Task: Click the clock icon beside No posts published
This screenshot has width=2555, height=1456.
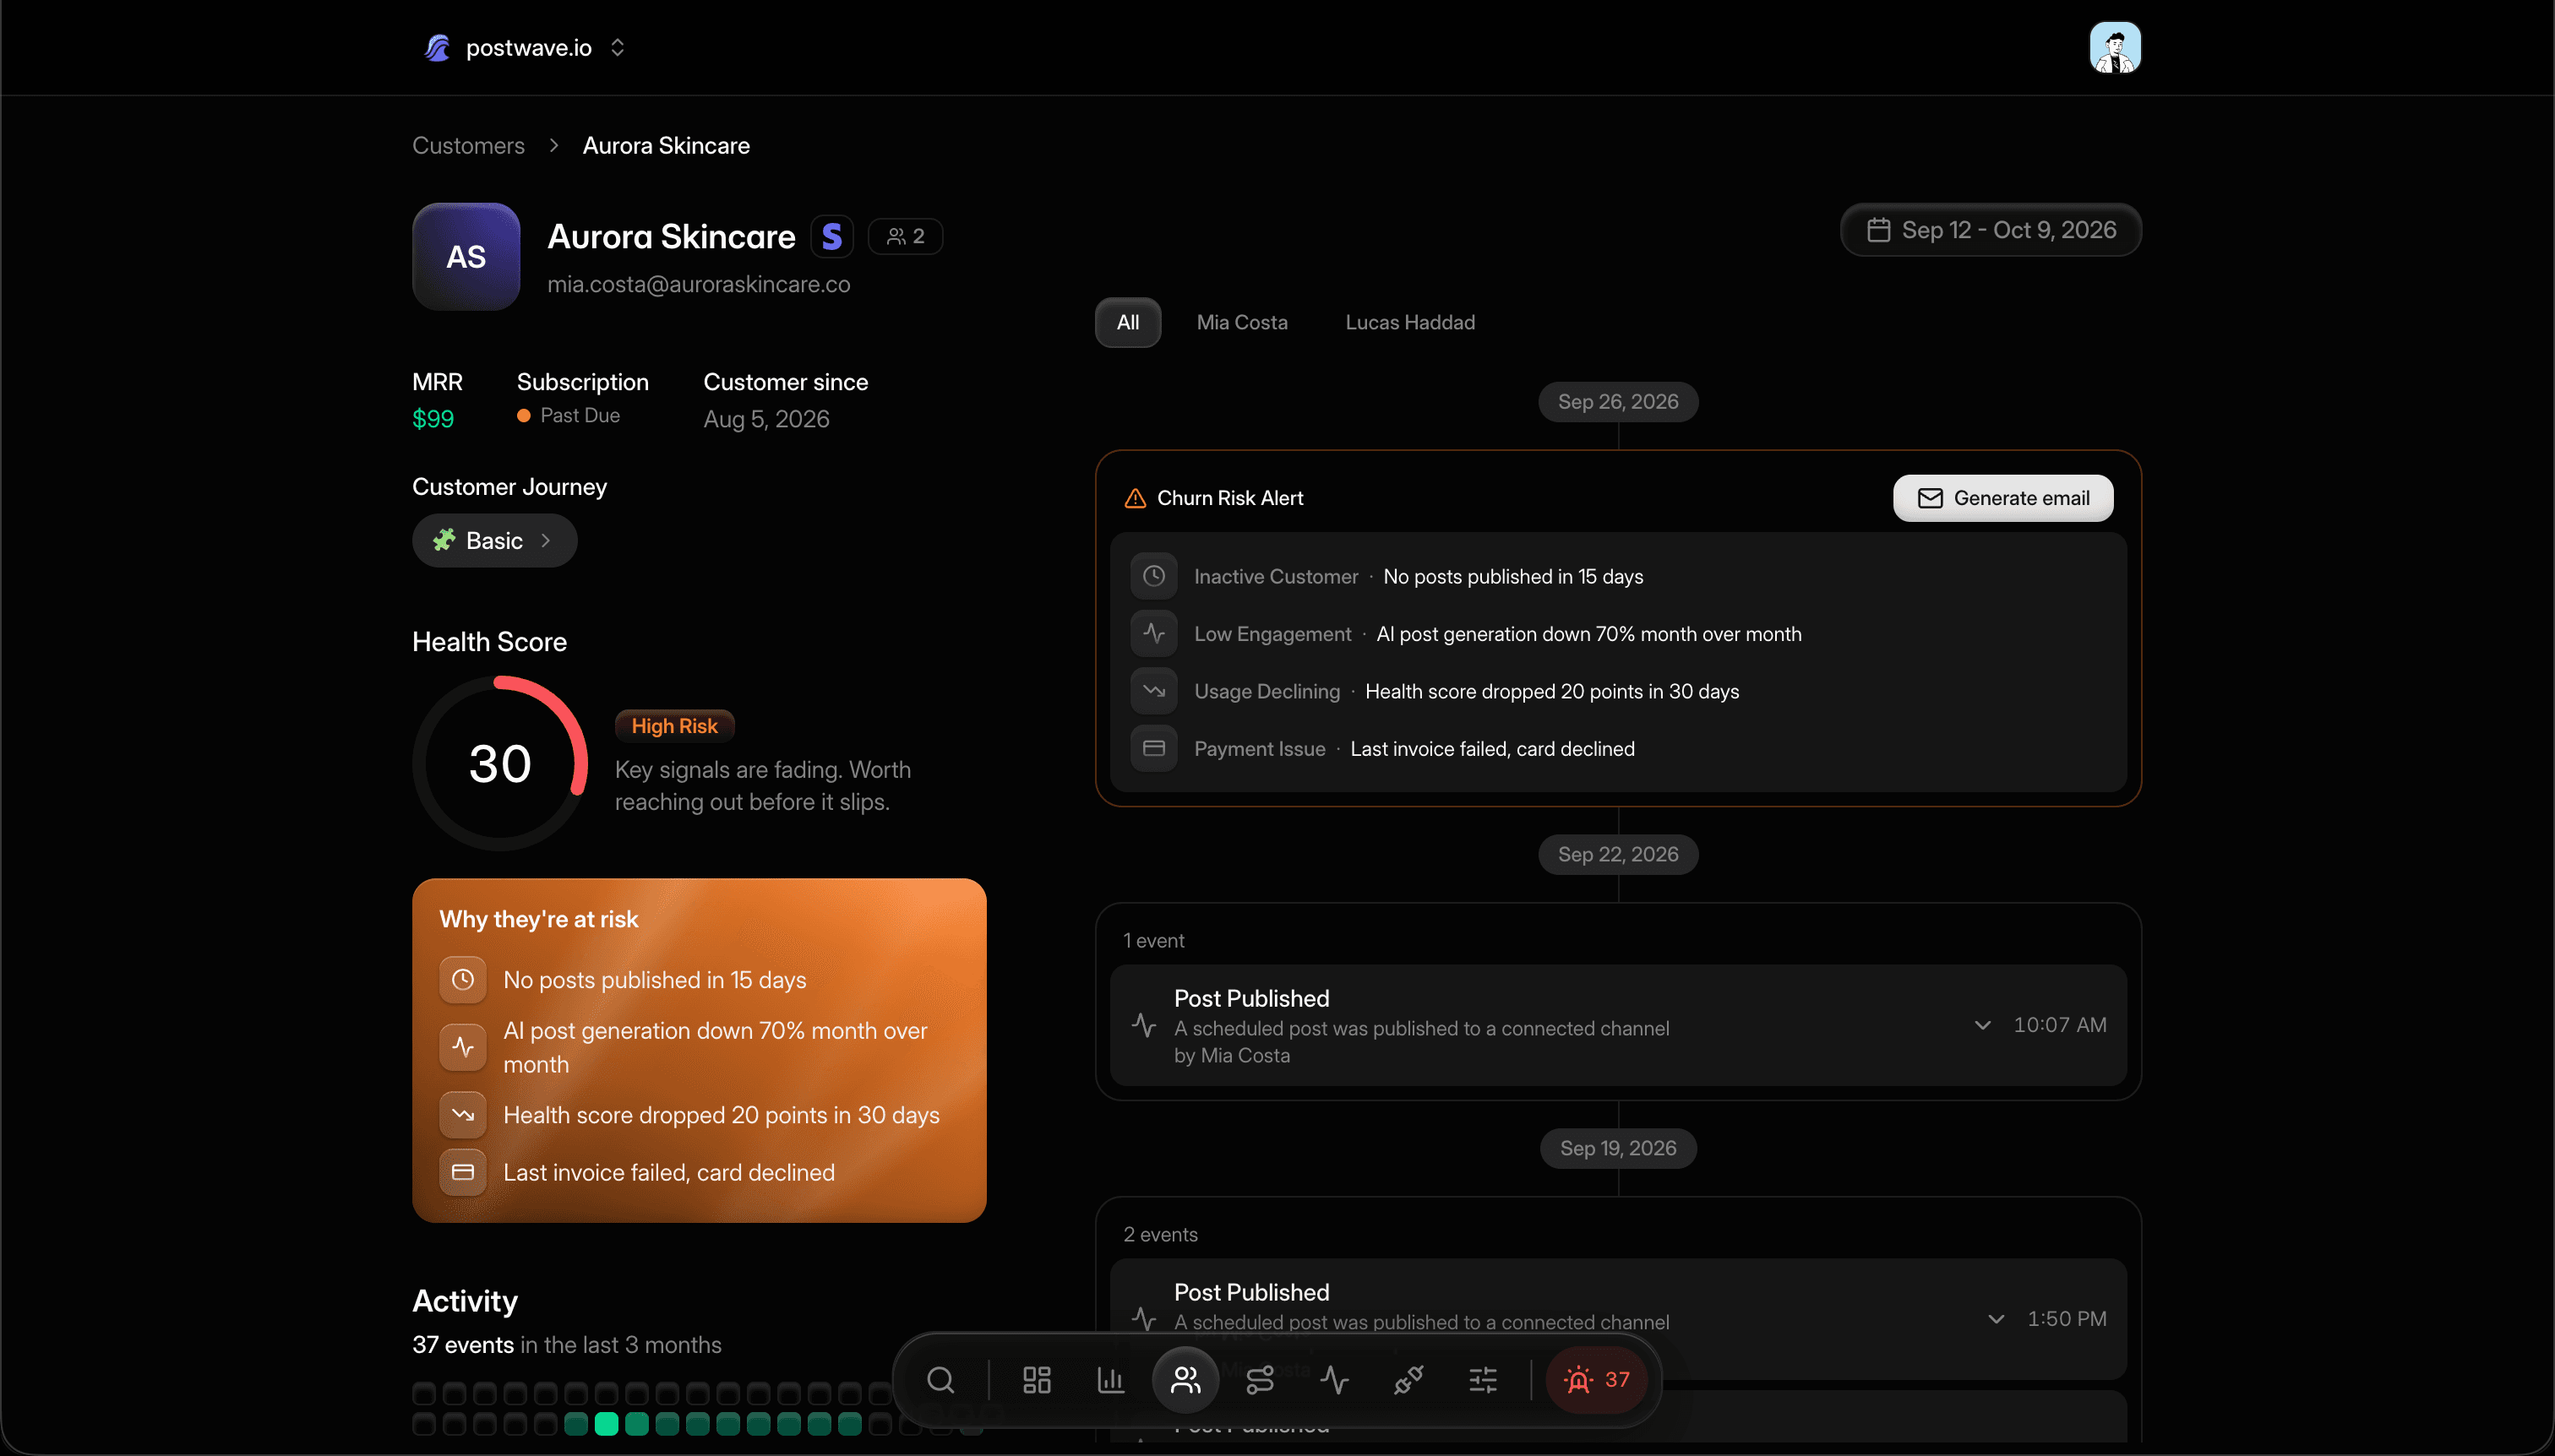Action: (x=463, y=979)
